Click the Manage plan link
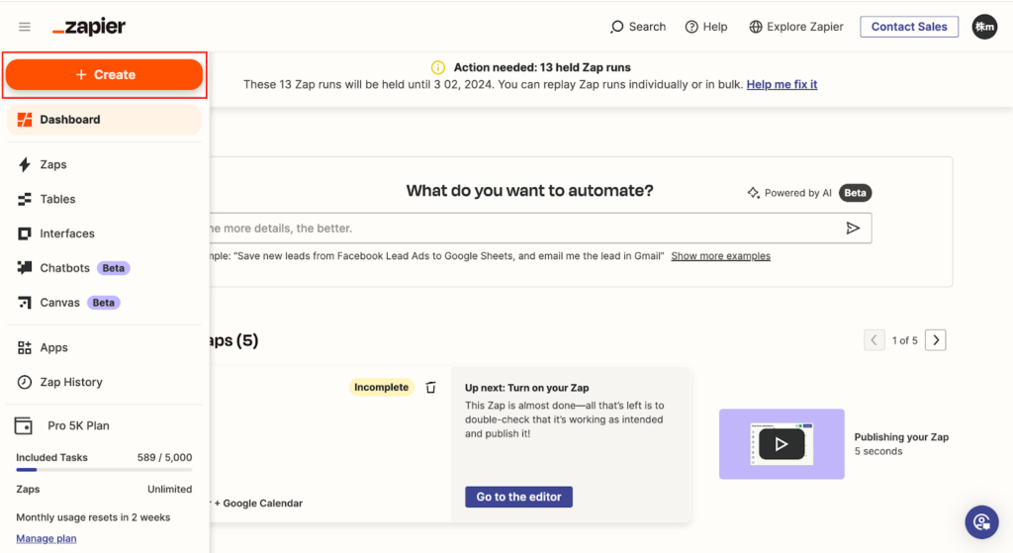1013x553 pixels. [46, 538]
